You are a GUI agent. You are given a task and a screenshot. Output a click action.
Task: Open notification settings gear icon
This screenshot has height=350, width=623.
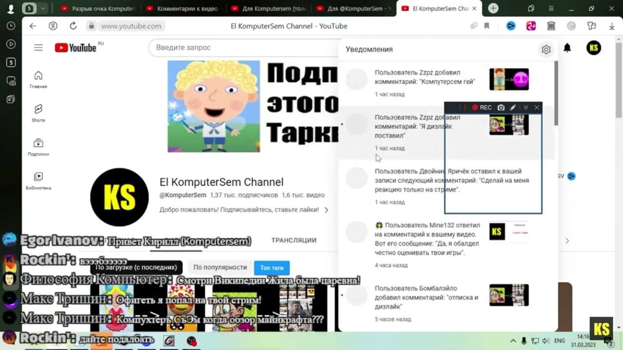click(x=546, y=50)
